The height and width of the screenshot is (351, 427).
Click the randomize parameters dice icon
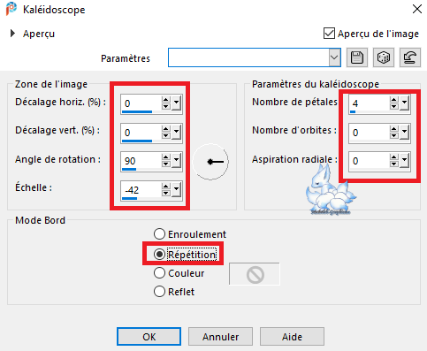click(384, 57)
